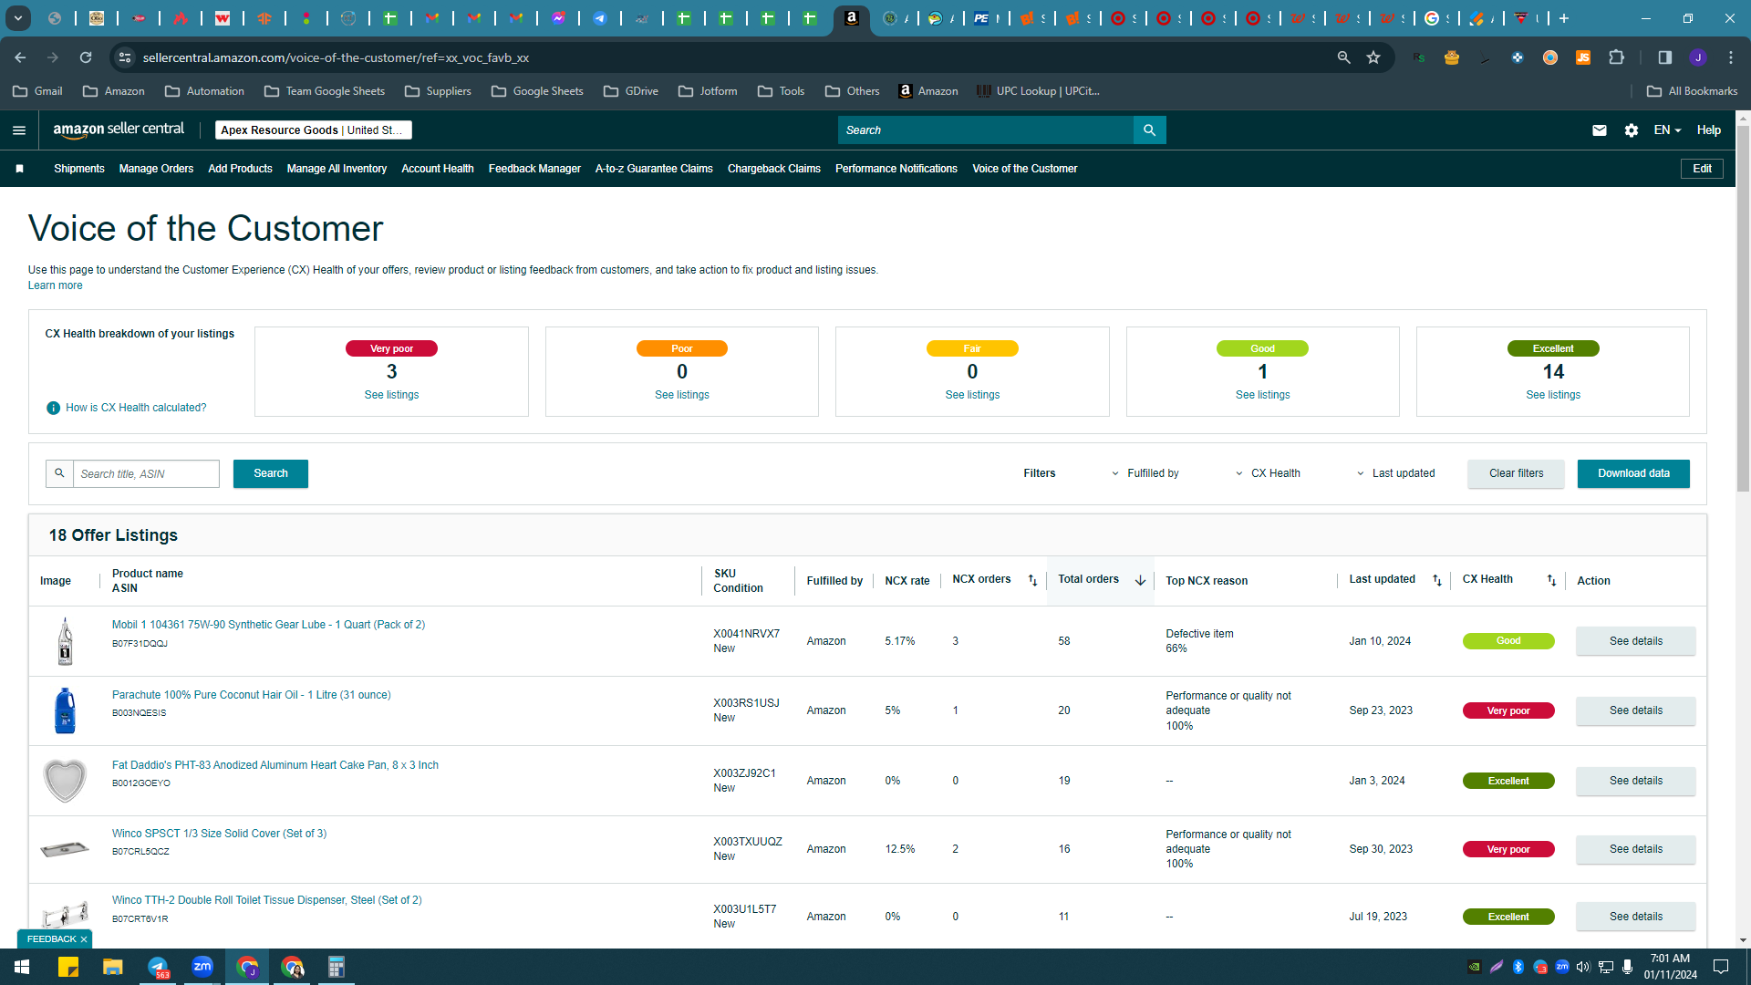Open the Amazon logo bookmark

pos(928,91)
